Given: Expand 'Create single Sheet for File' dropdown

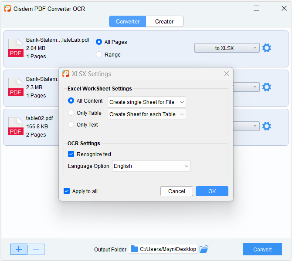Looking at the screenshot, I should [x=147, y=102].
